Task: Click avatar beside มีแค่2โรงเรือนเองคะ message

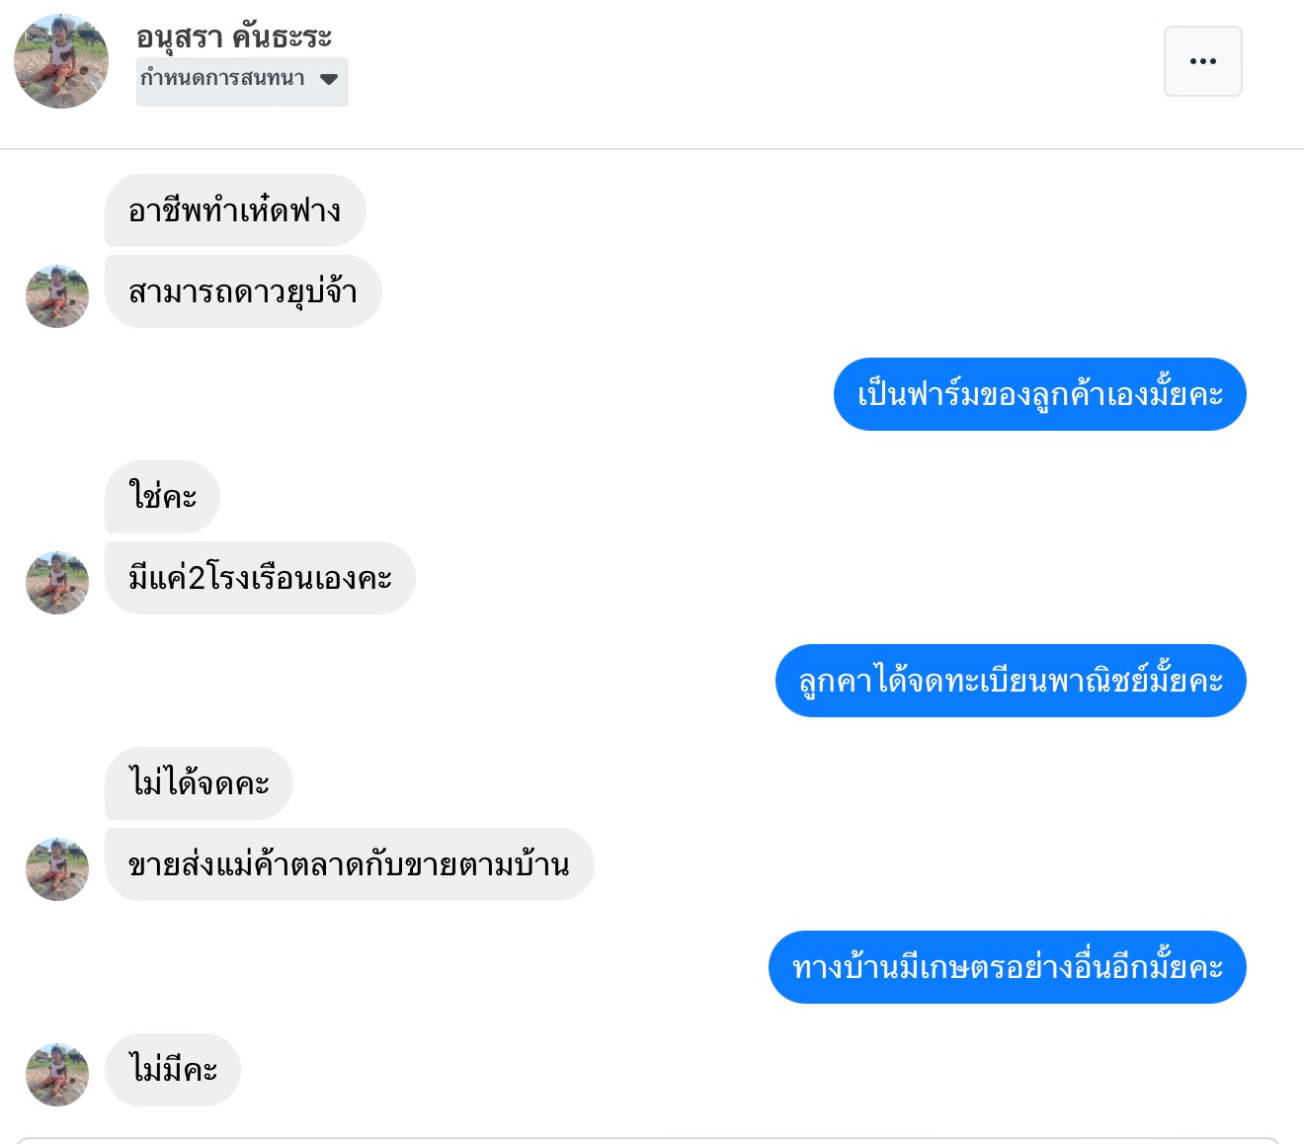Action: coord(57,583)
